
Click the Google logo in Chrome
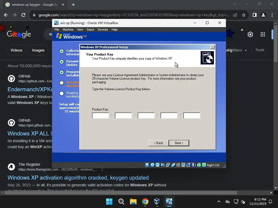pyautogui.click(x=19, y=34)
